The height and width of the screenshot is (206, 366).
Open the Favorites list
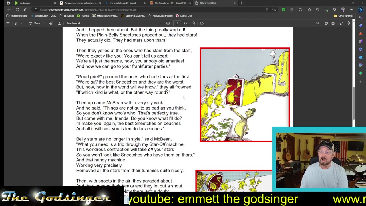tap(309, 10)
